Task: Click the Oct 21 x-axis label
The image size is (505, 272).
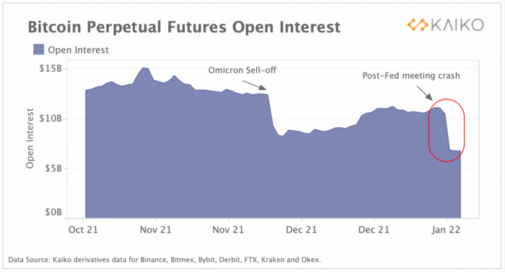Action: point(83,230)
